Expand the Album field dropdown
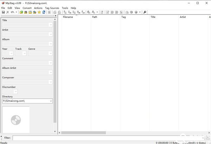This screenshot has height=144, width=211. (51, 44)
